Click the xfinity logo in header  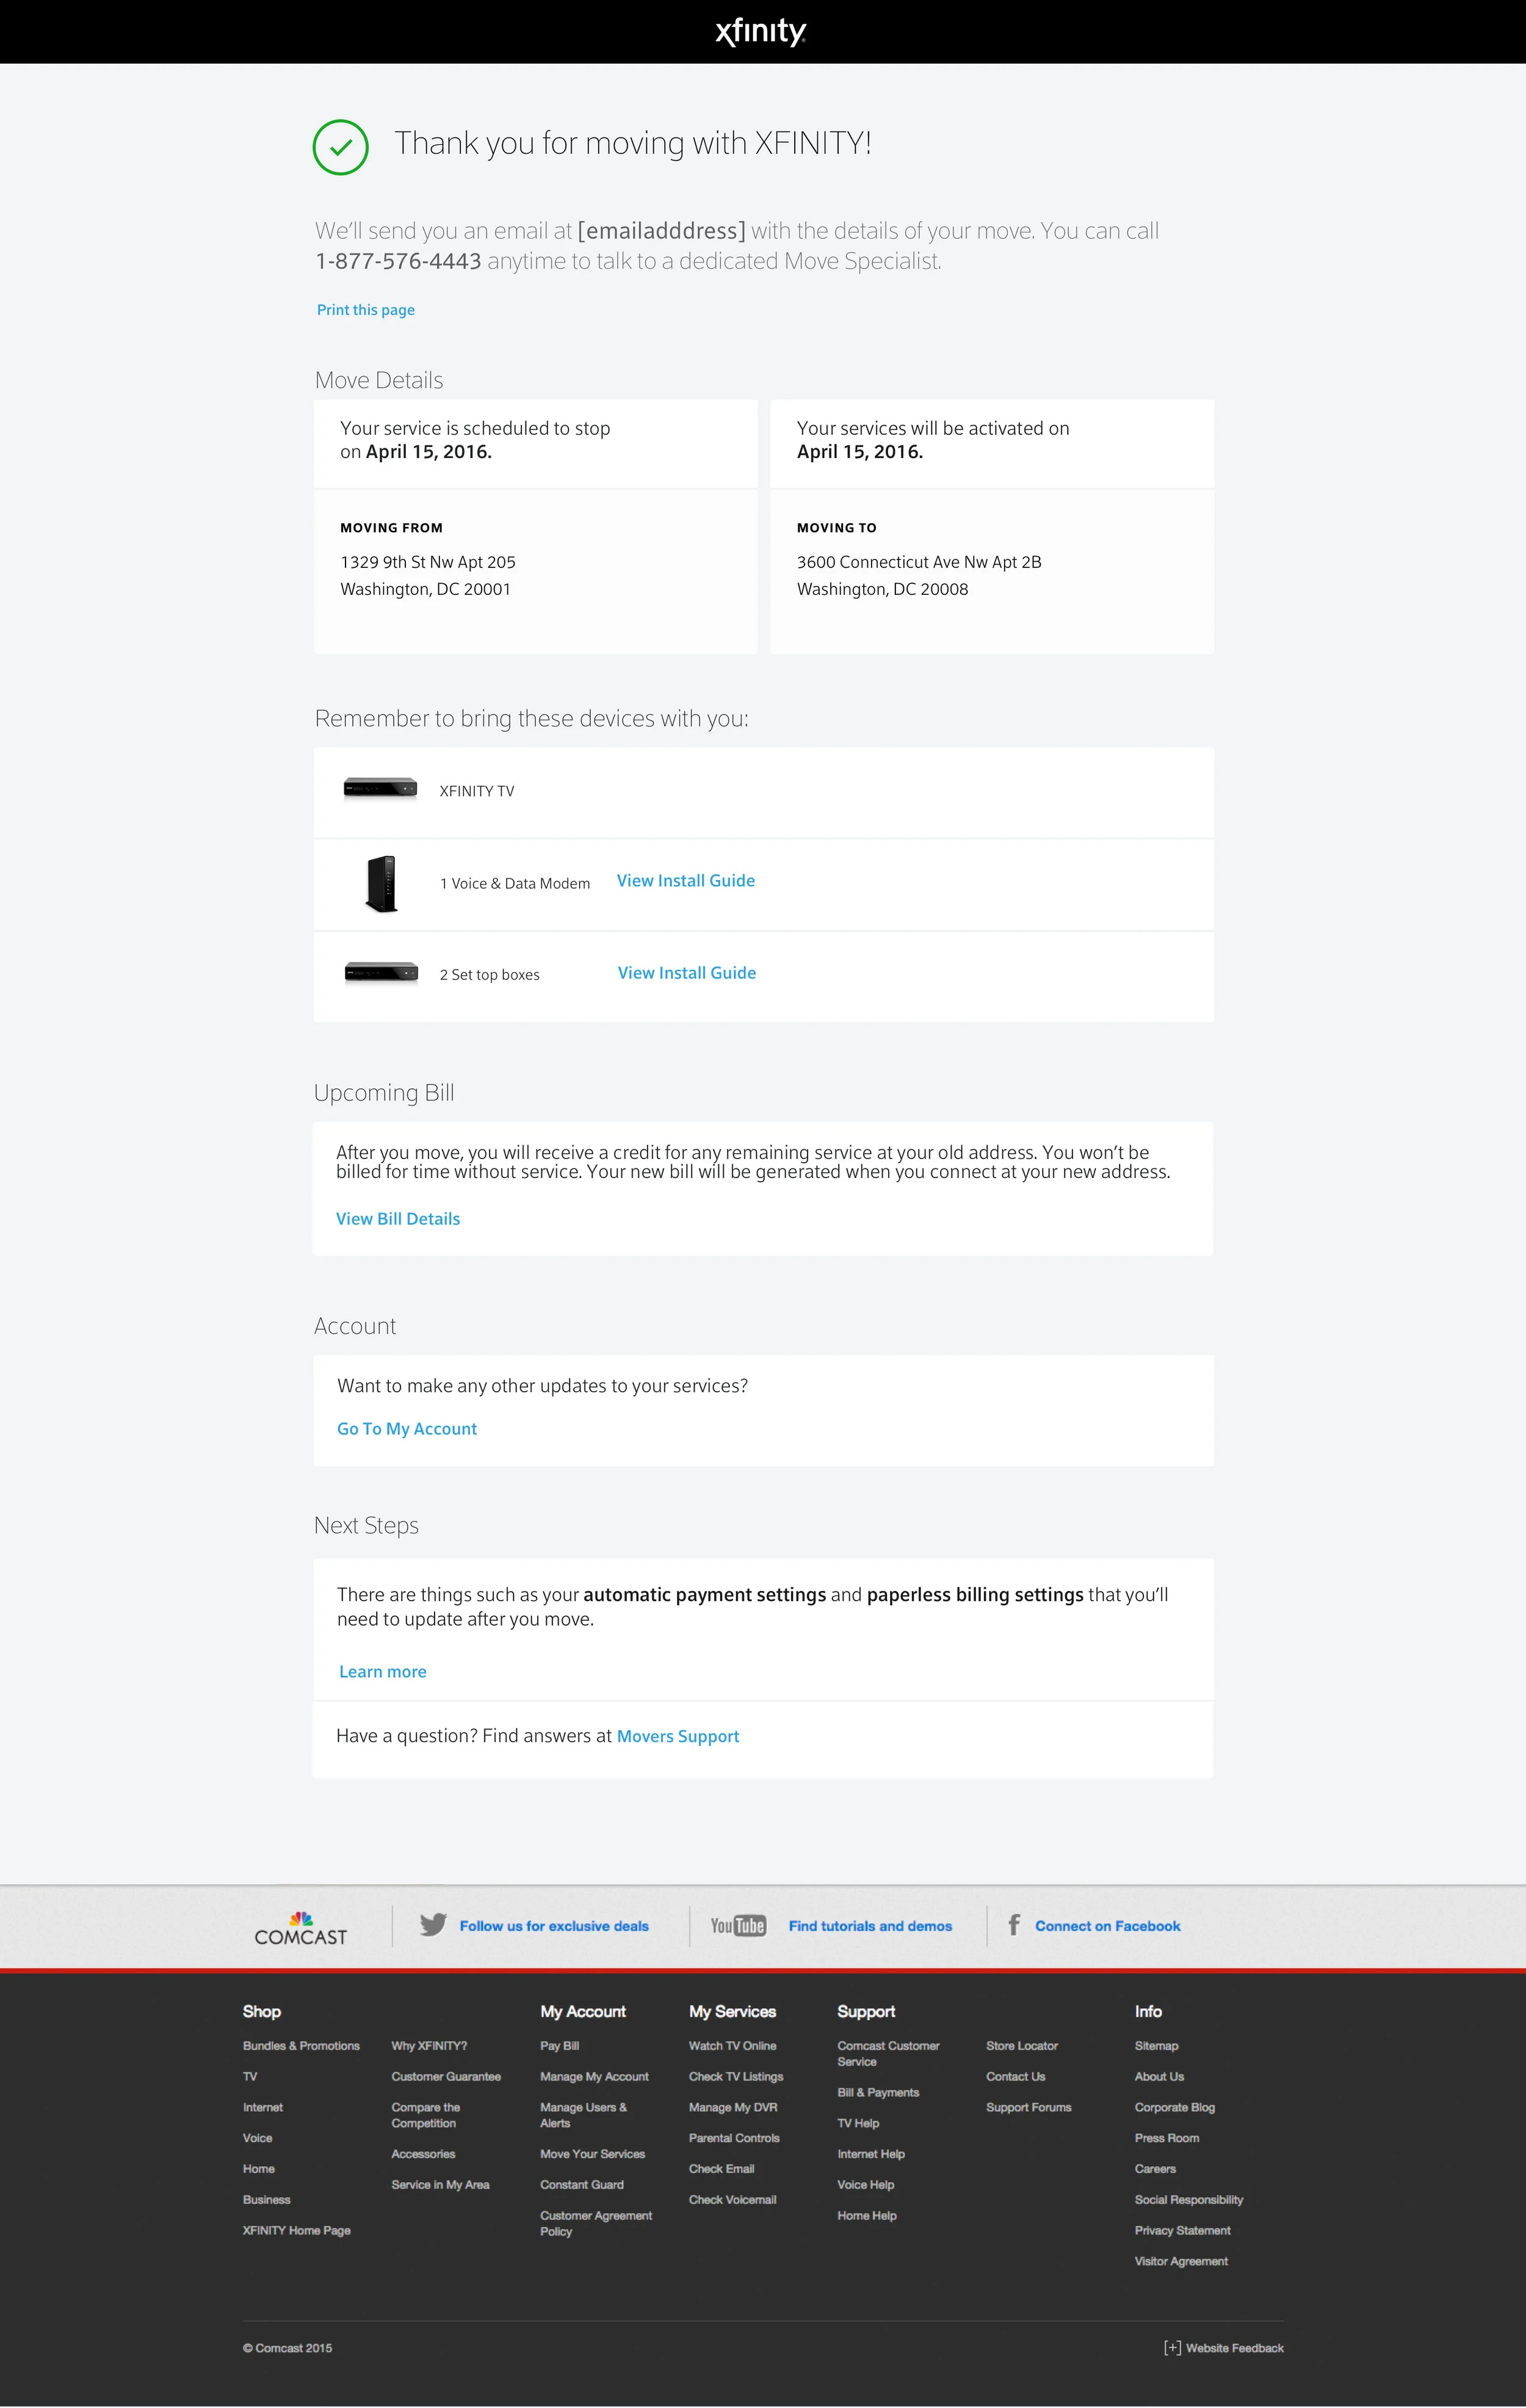761,32
